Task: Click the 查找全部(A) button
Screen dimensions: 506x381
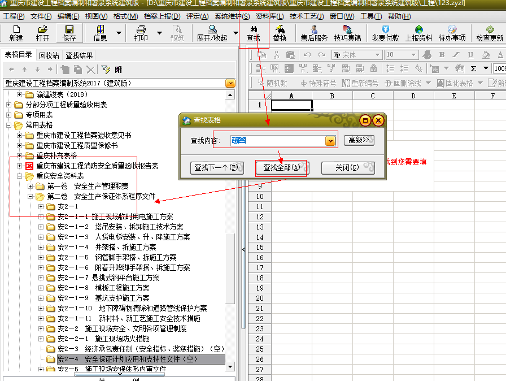Action: pyautogui.click(x=281, y=167)
